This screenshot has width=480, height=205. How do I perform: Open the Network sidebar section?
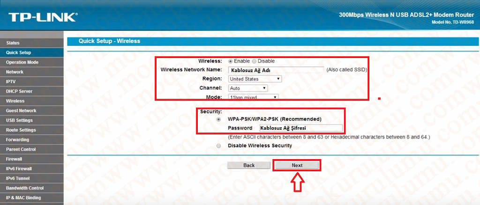click(x=15, y=72)
